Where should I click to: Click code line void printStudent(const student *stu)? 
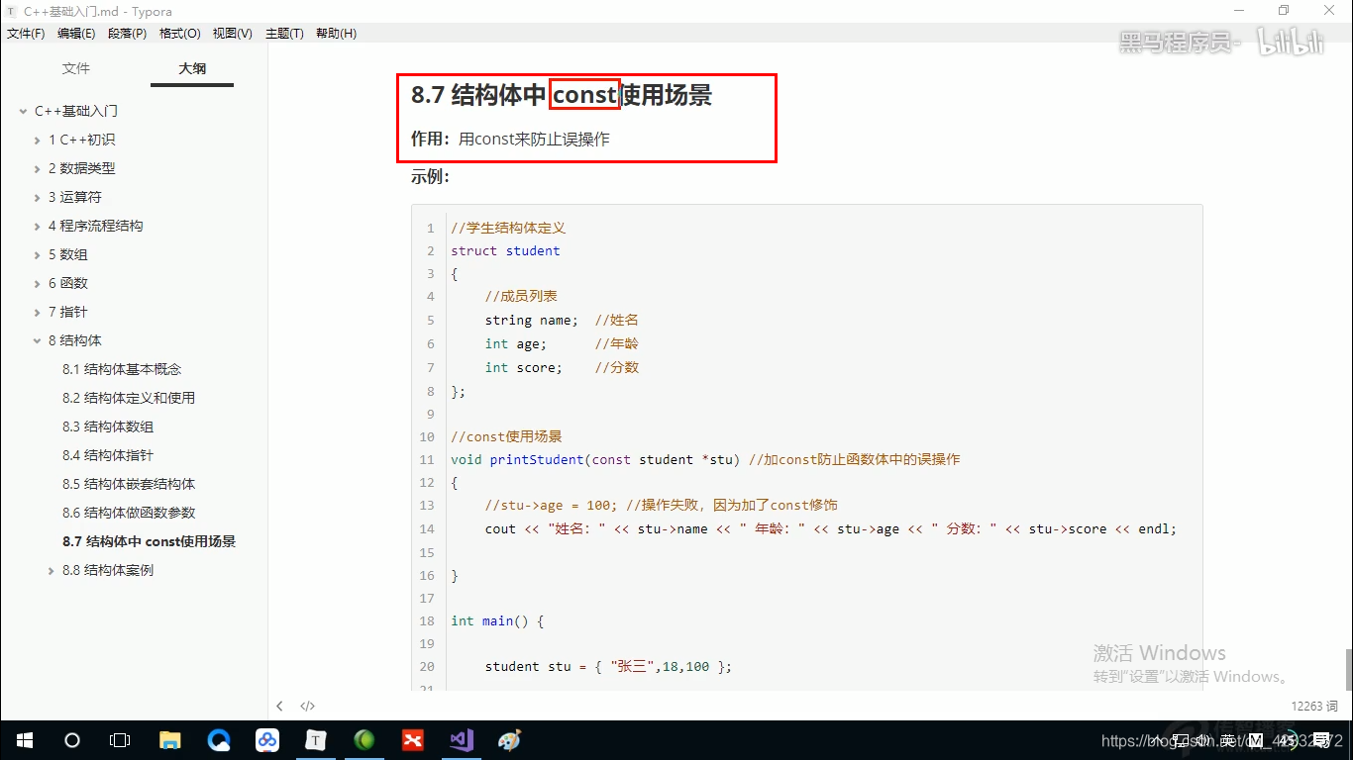[x=595, y=459]
